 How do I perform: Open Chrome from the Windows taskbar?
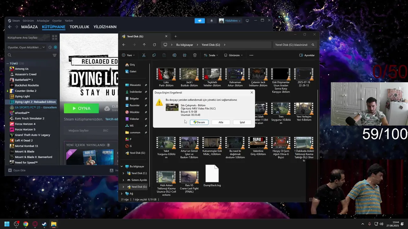[25, 224]
